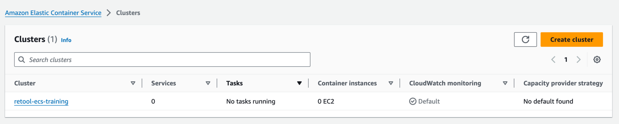Sort by Container instances arrow

point(391,83)
